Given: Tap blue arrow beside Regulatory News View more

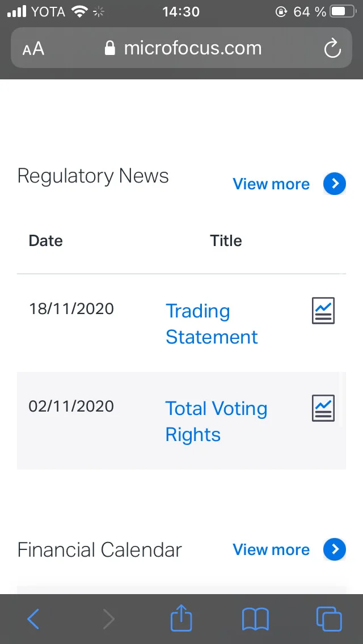Looking at the screenshot, I should coord(335,184).
